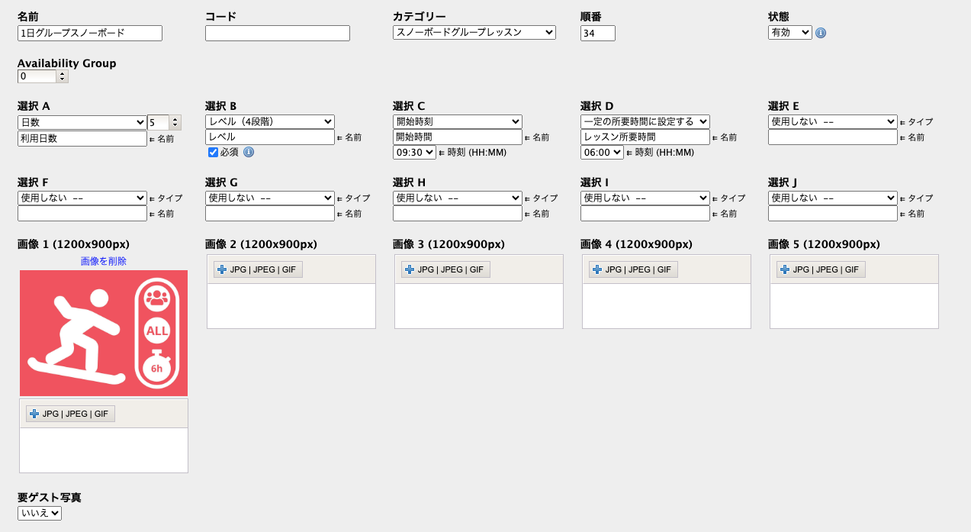Click the info icon beside 必須 checkbox
Screen dimensions: 971x532
coord(249,152)
